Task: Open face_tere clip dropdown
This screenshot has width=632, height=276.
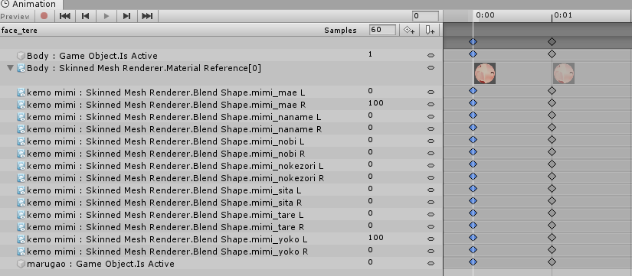Action: click(19, 30)
